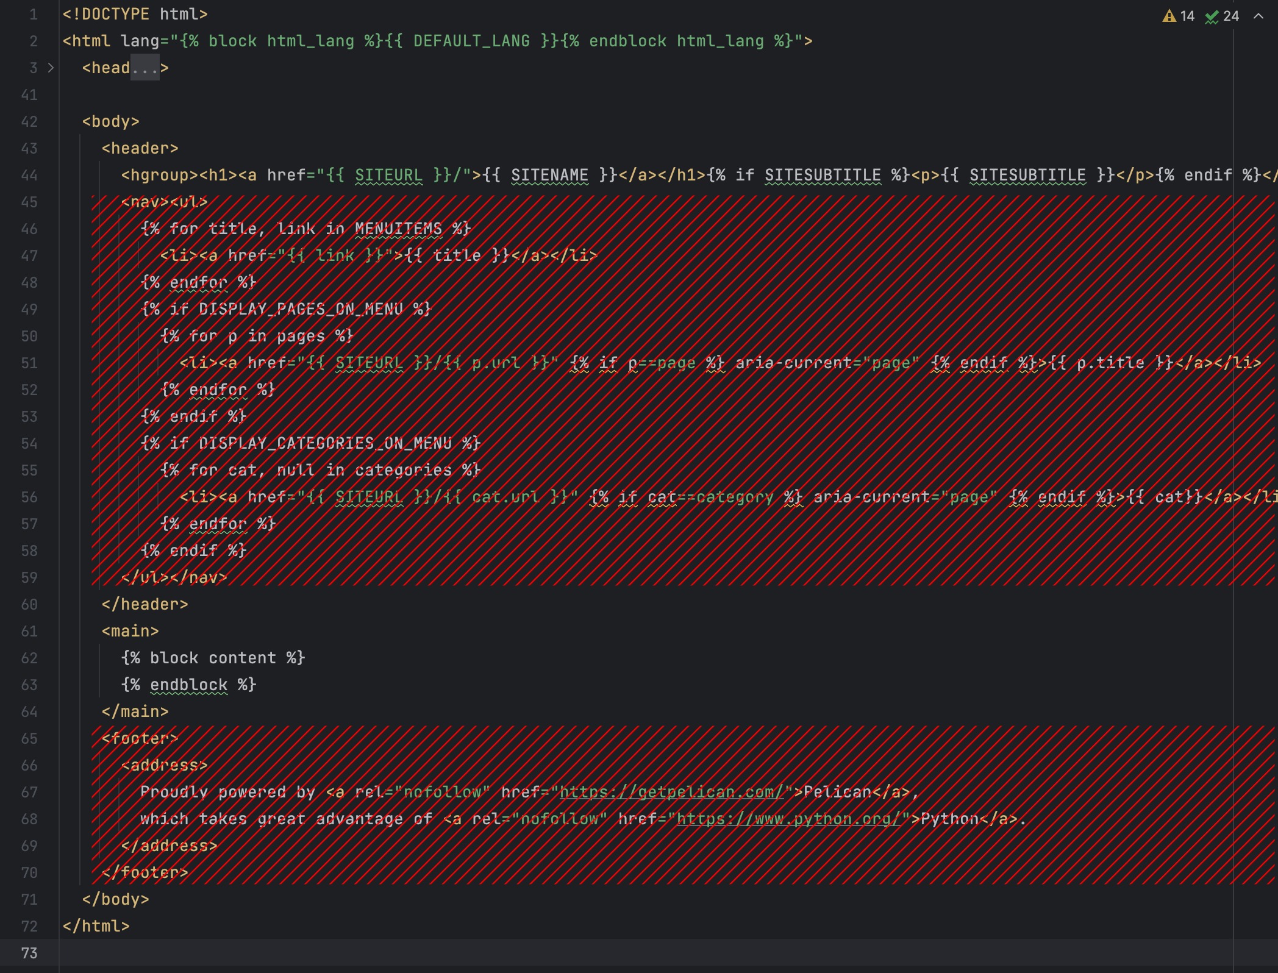
Task: Click the opening <main> tag
Action: [x=130, y=631]
